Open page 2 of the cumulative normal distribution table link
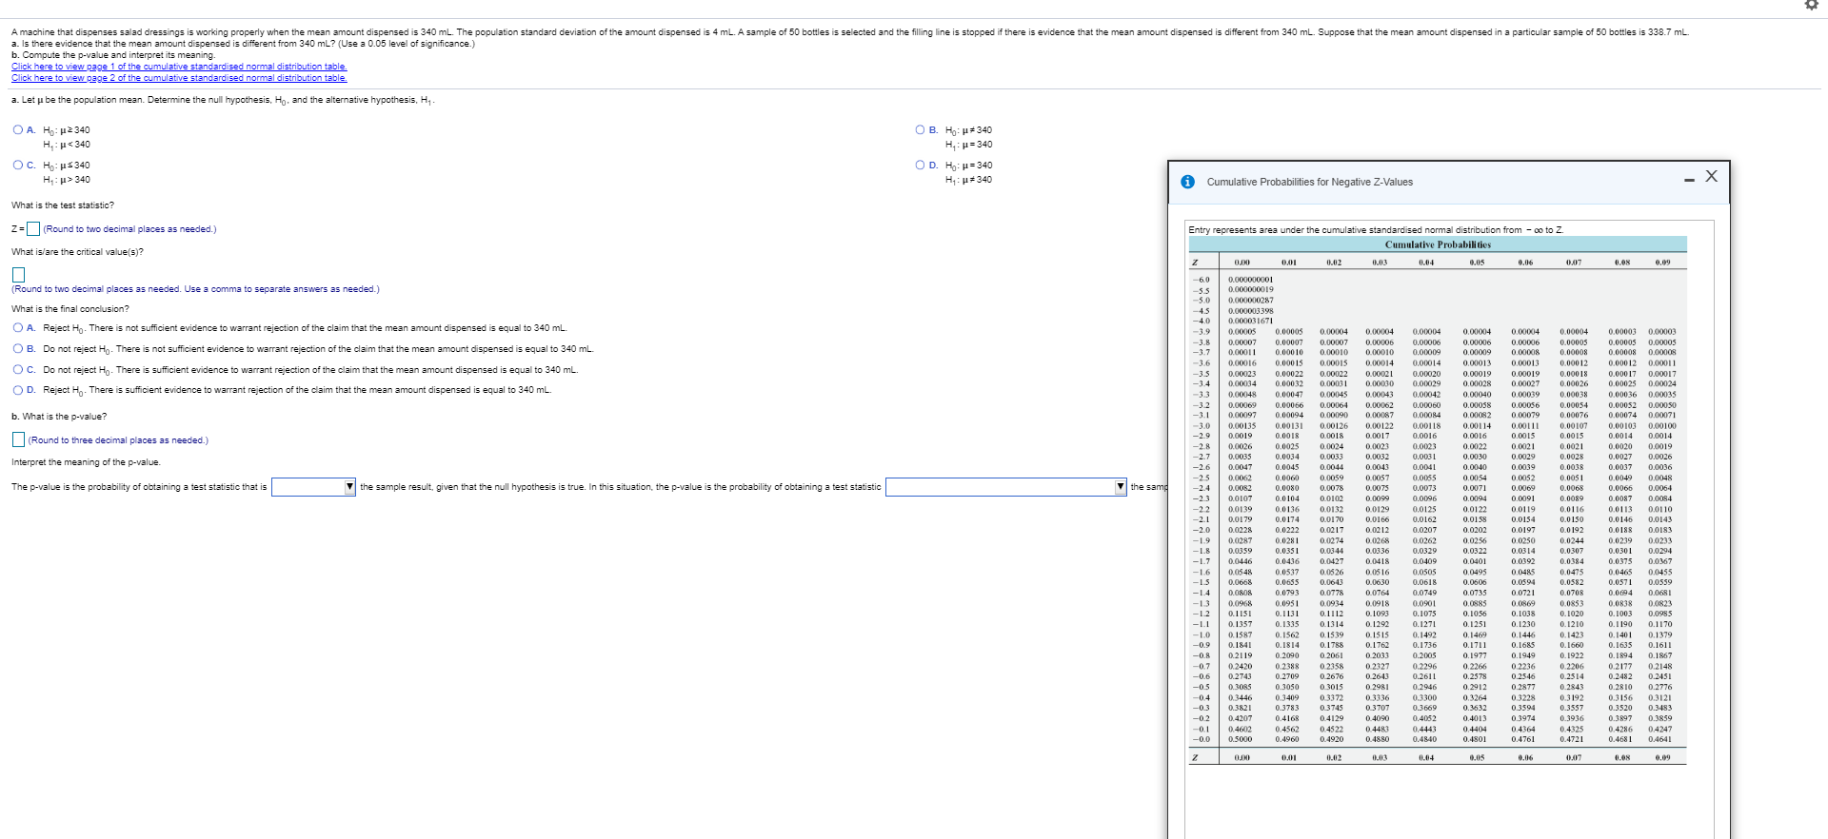The image size is (1828, 839). click(x=179, y=78)
